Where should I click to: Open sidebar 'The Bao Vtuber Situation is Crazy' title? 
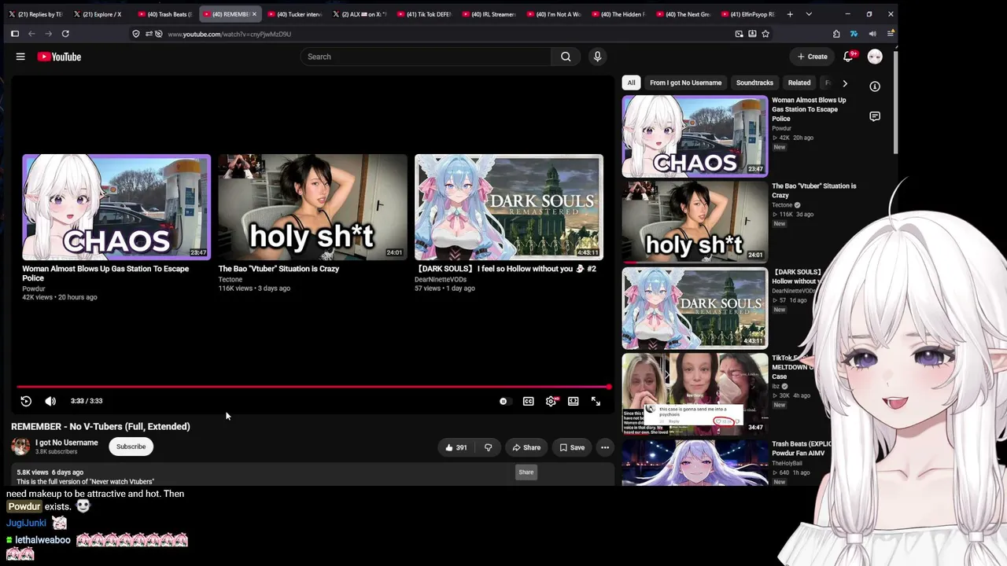pyautogui.click(x=813, y=190)
